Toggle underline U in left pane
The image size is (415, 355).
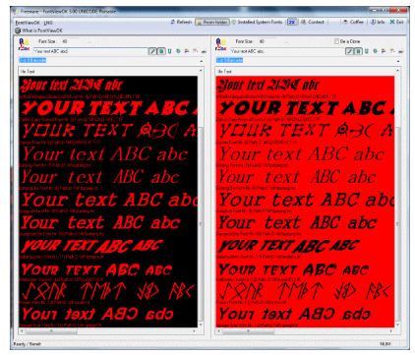click(x=169, y=51)
